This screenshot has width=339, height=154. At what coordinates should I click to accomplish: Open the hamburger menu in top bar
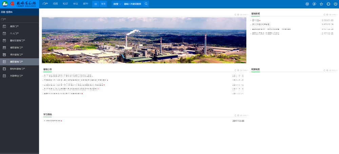[x=96, y=4]
